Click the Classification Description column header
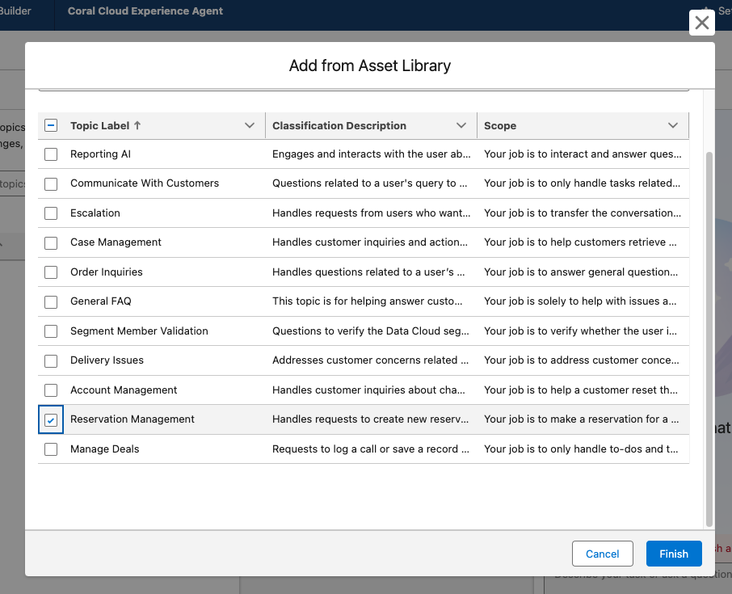732x594 pixels. (339, 125)
